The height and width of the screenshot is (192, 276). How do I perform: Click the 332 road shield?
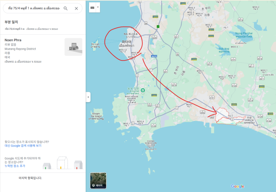click(149, 105)
